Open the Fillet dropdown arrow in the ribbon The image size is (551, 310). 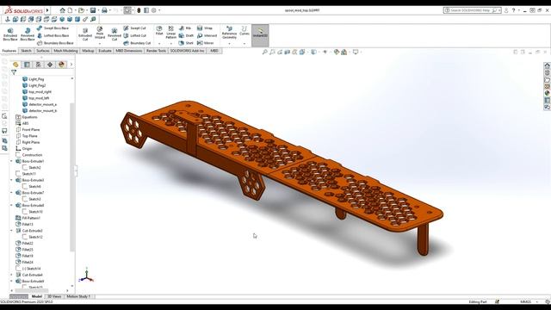(x=159, y=44)
